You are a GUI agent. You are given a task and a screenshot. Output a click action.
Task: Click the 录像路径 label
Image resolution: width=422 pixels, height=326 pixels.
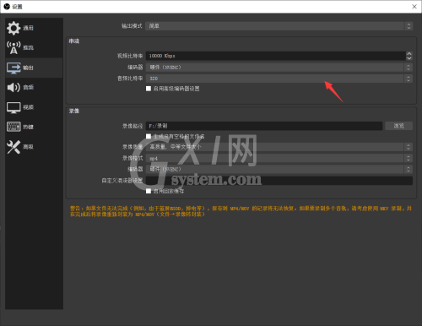133,126
